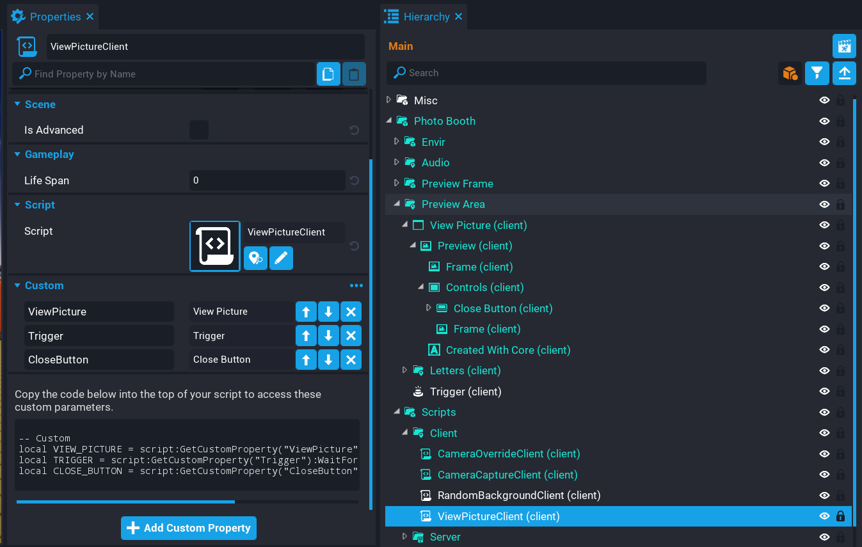Image resolution: width=862 pixels, height=547 pixels.
Task: Click the find script asset icon
Action: pyautogui.click(x=255, y=258)
